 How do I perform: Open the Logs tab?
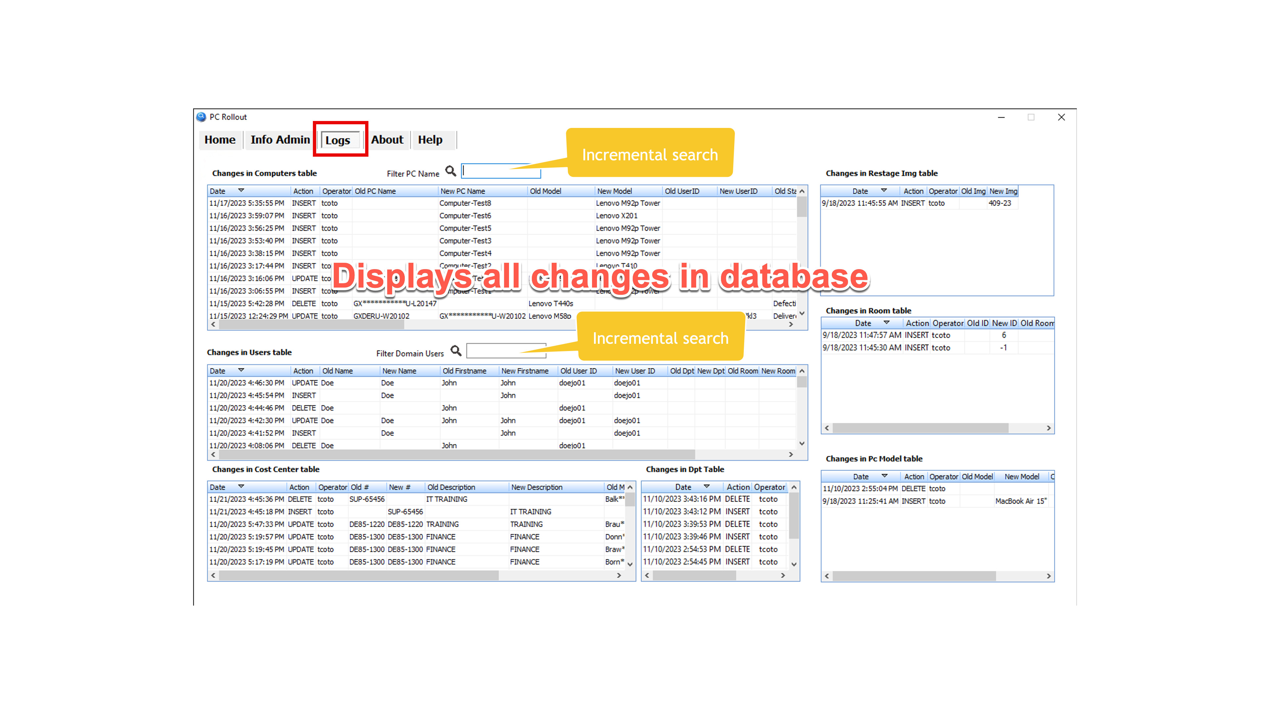338,140
